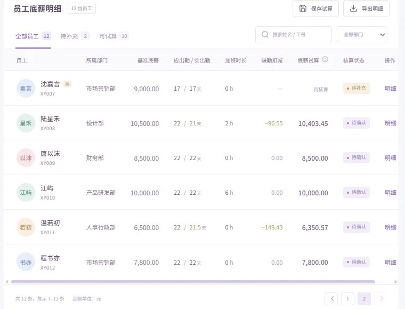Click the 10,403.45 salary value

pyautogui.click(x=313, y=124)
